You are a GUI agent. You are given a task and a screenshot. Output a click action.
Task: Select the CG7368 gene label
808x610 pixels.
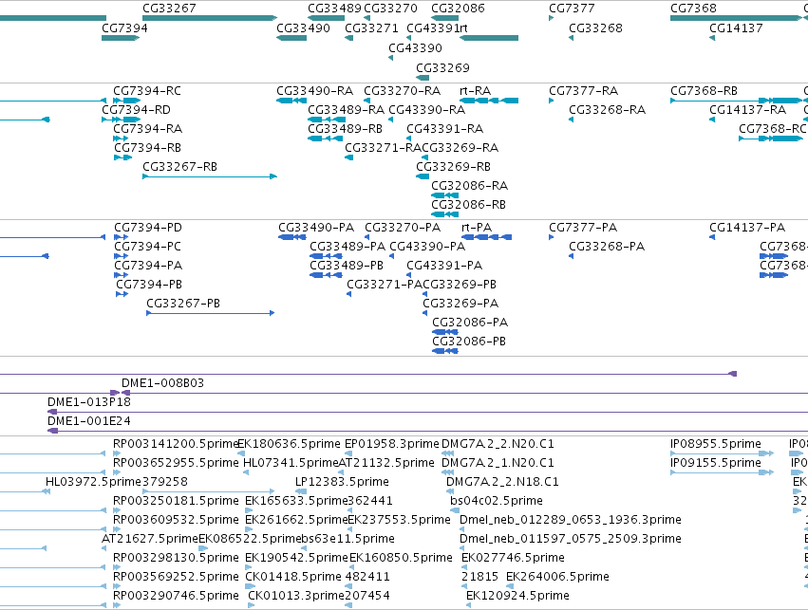click(693, 9)
